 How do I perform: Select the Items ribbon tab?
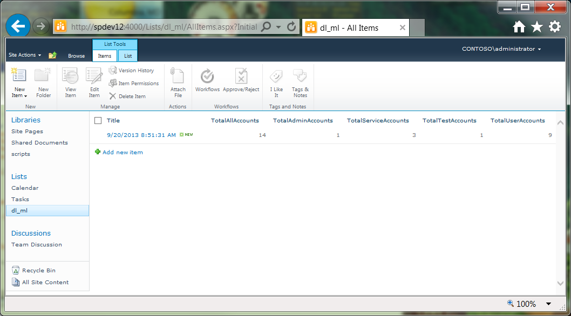pos(105,56)
